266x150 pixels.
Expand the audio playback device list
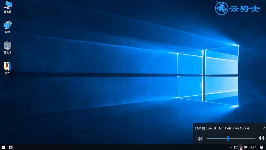click(x=264, y=128)
